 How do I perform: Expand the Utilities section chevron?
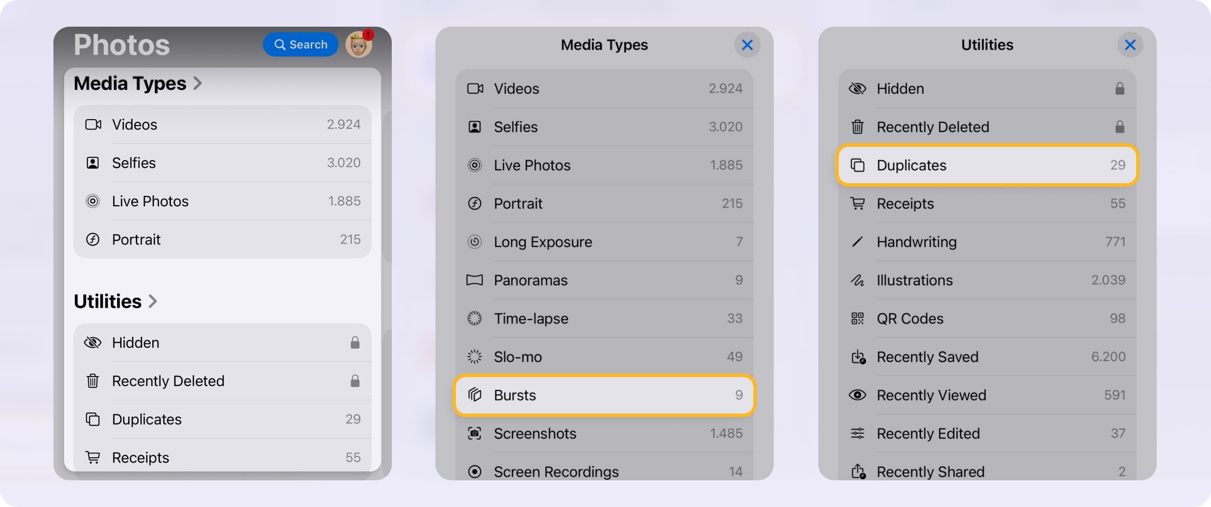pyautogui.click(x=153, y=302)
